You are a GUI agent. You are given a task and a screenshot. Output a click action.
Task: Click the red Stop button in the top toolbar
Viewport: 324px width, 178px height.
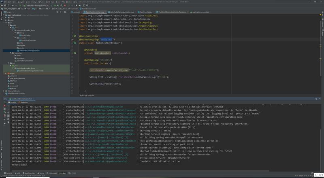coord(64,4)
